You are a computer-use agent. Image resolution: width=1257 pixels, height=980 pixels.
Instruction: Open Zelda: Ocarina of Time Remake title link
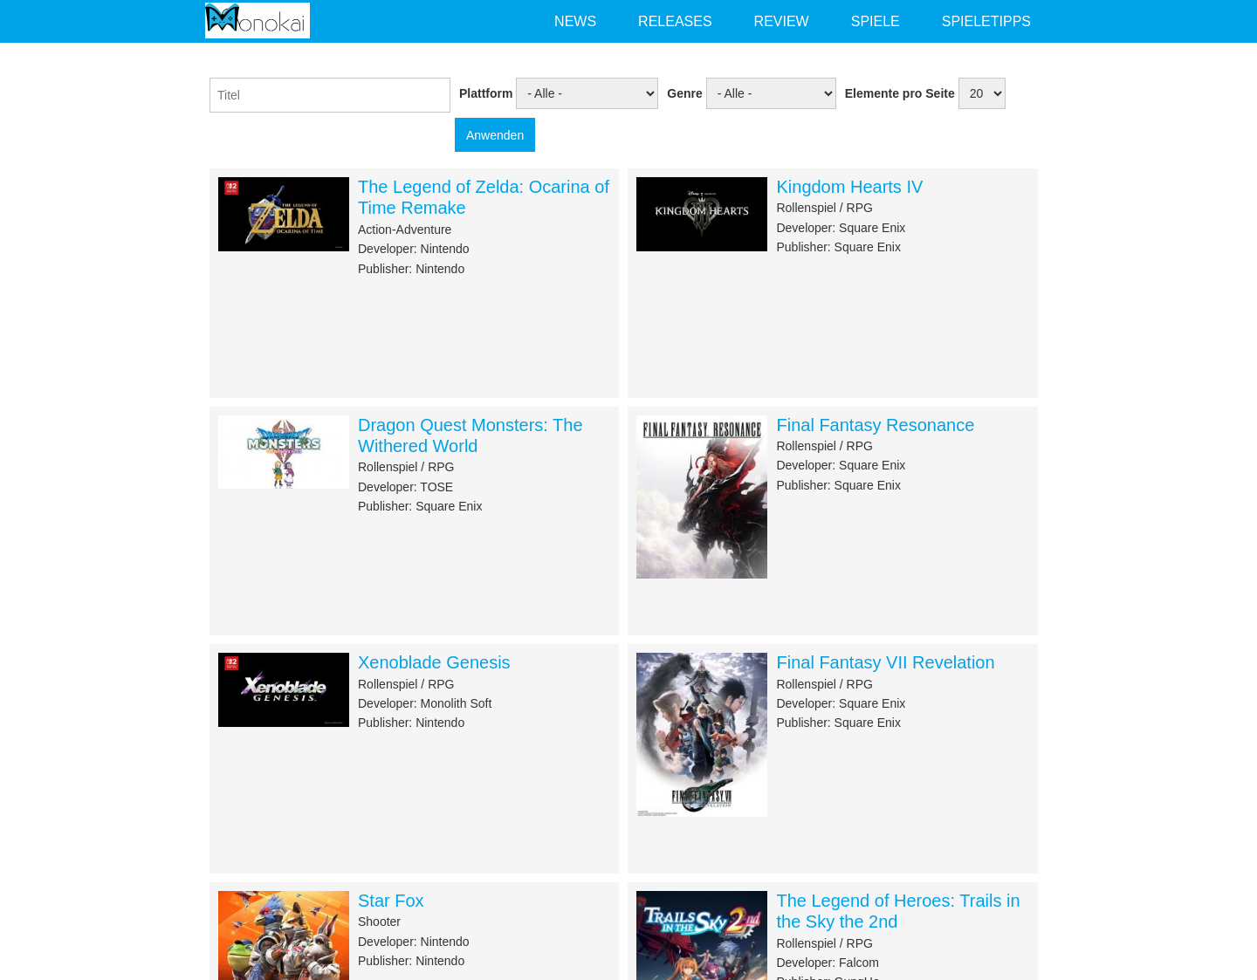tap(484, 197)
